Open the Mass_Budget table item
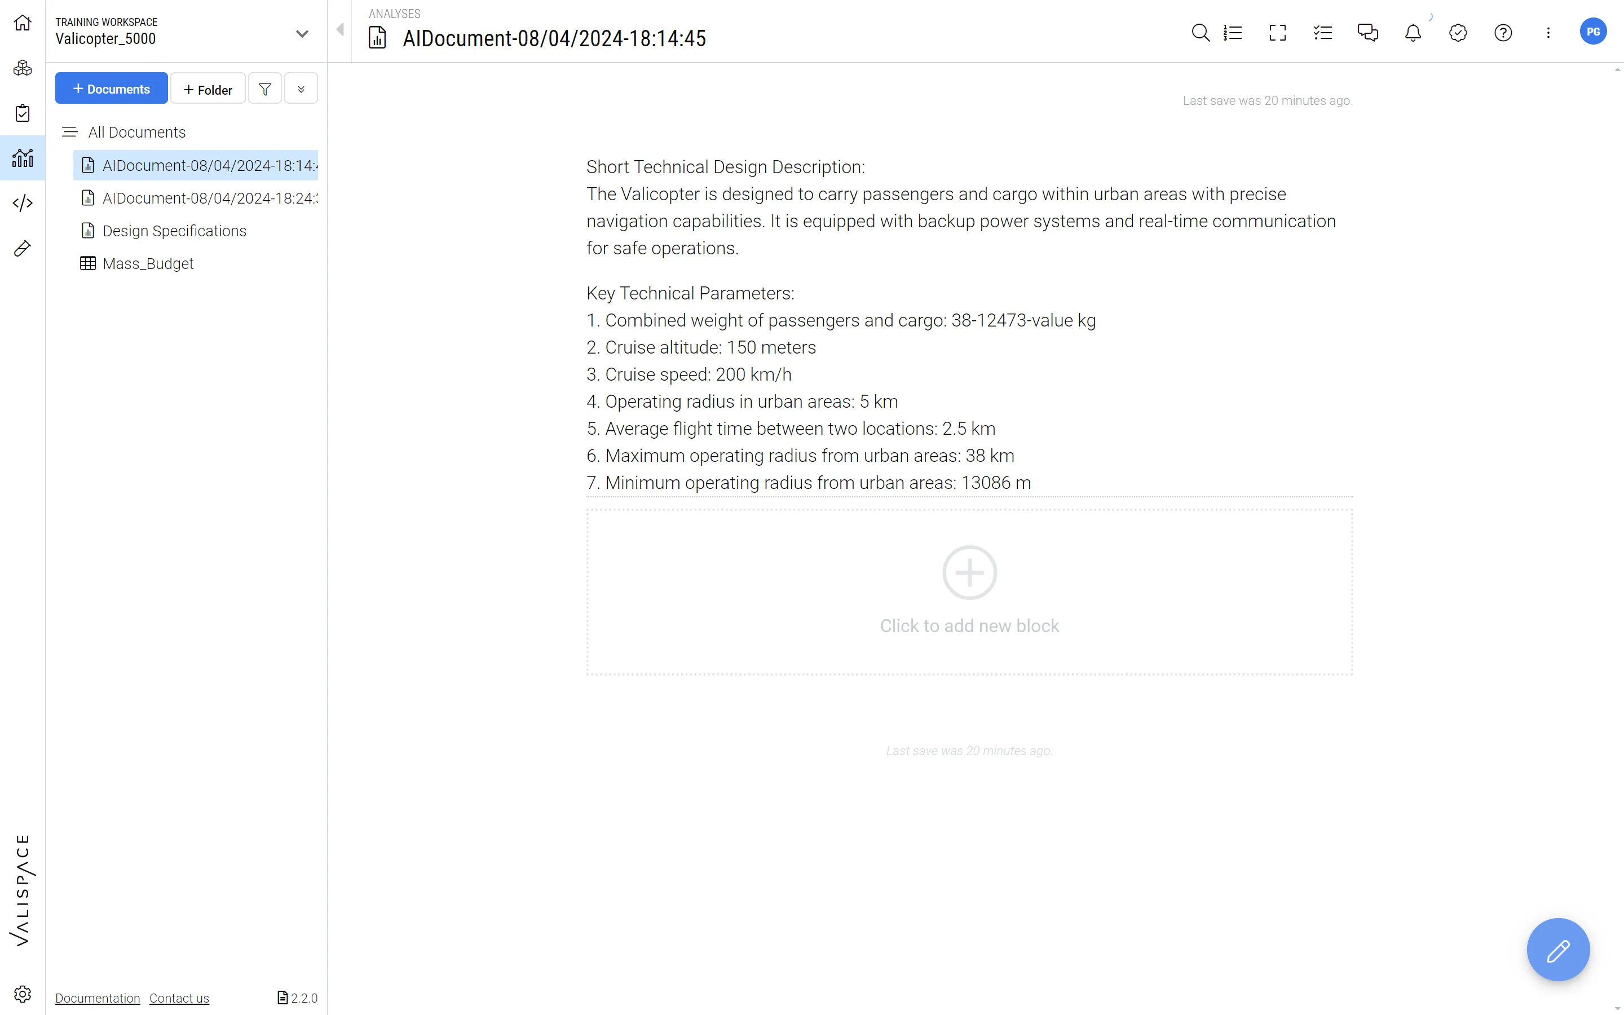 tap(148, 264)
